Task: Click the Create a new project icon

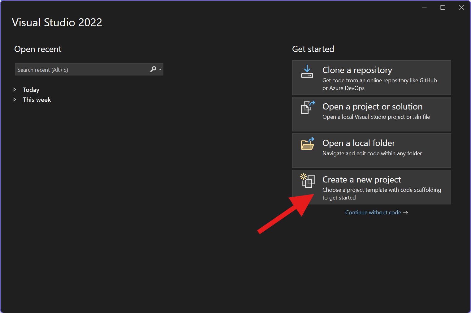Action: [308, 181]
